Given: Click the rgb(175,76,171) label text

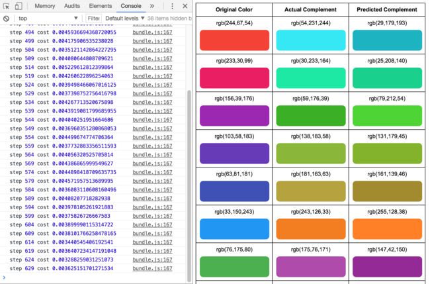Looking at the screenshot, I should (310, 250).
